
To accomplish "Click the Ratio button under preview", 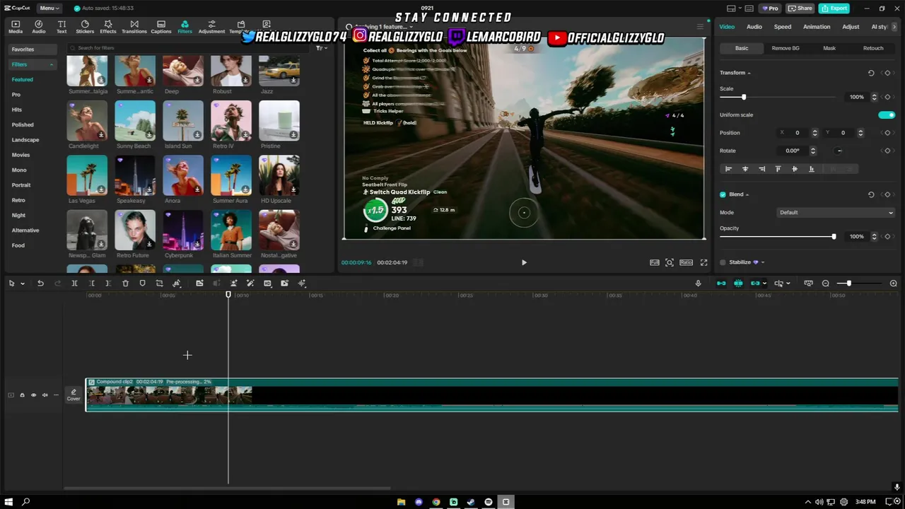I will tap(686, 262).
